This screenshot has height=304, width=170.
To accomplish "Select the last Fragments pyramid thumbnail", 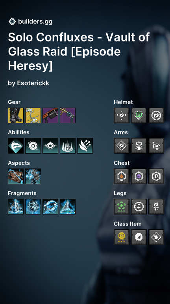I will point(68,207).
